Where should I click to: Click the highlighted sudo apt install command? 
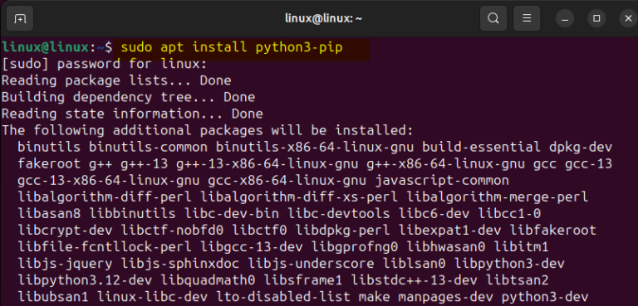[232, 47]
